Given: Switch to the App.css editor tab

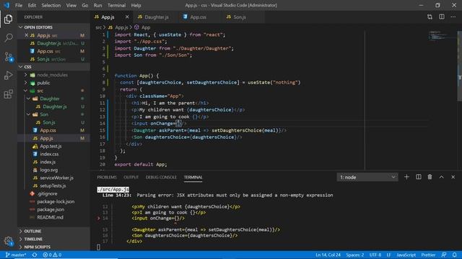Looking at the screenshot, I should (x=197, y=17).
